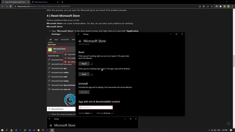Click the share page icon in address bar
This screenshot has width=235, height=132.
208,7
